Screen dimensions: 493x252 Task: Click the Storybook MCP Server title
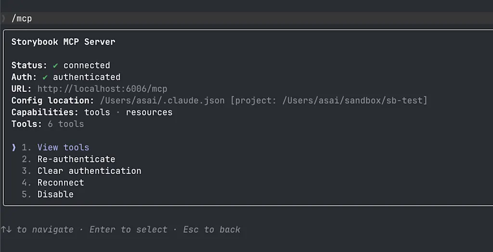click(63, 42)
